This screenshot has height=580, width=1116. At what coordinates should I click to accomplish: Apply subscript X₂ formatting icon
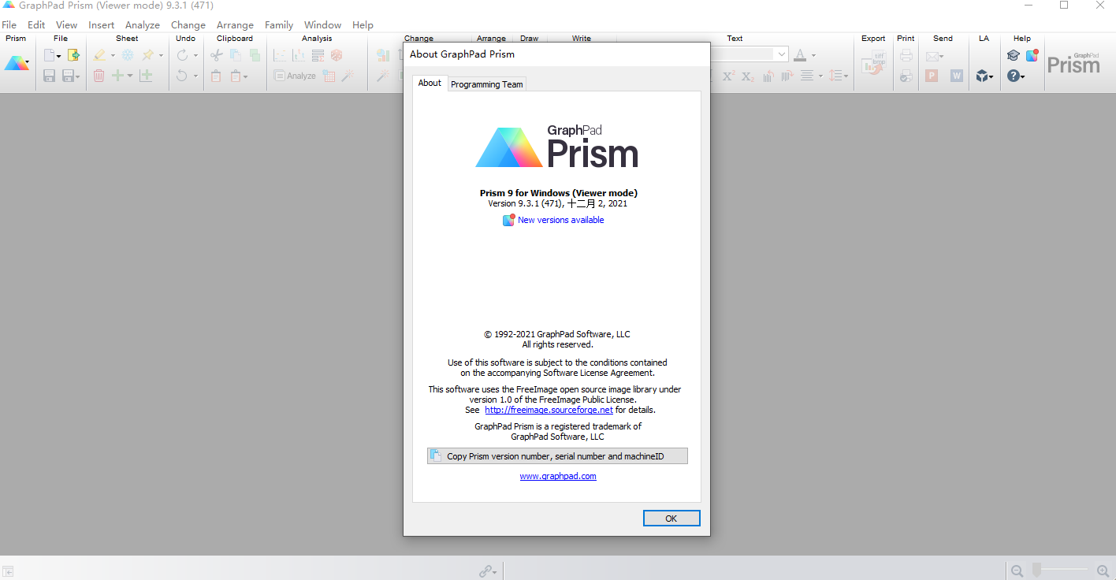click(747, 76)
